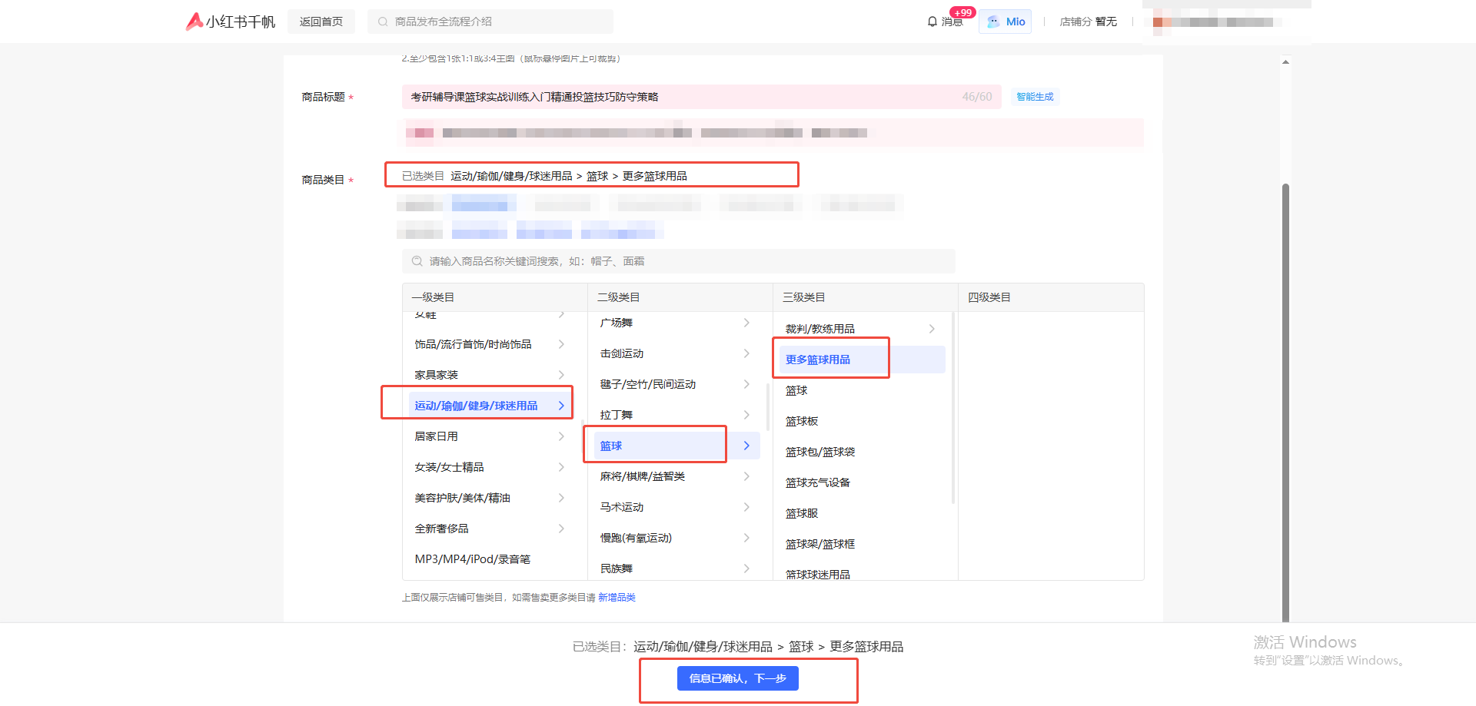Open the Mio assistant icon
Image resolution: width=1476 pixels, height=706 pixels.
click(x=993, y=22)
